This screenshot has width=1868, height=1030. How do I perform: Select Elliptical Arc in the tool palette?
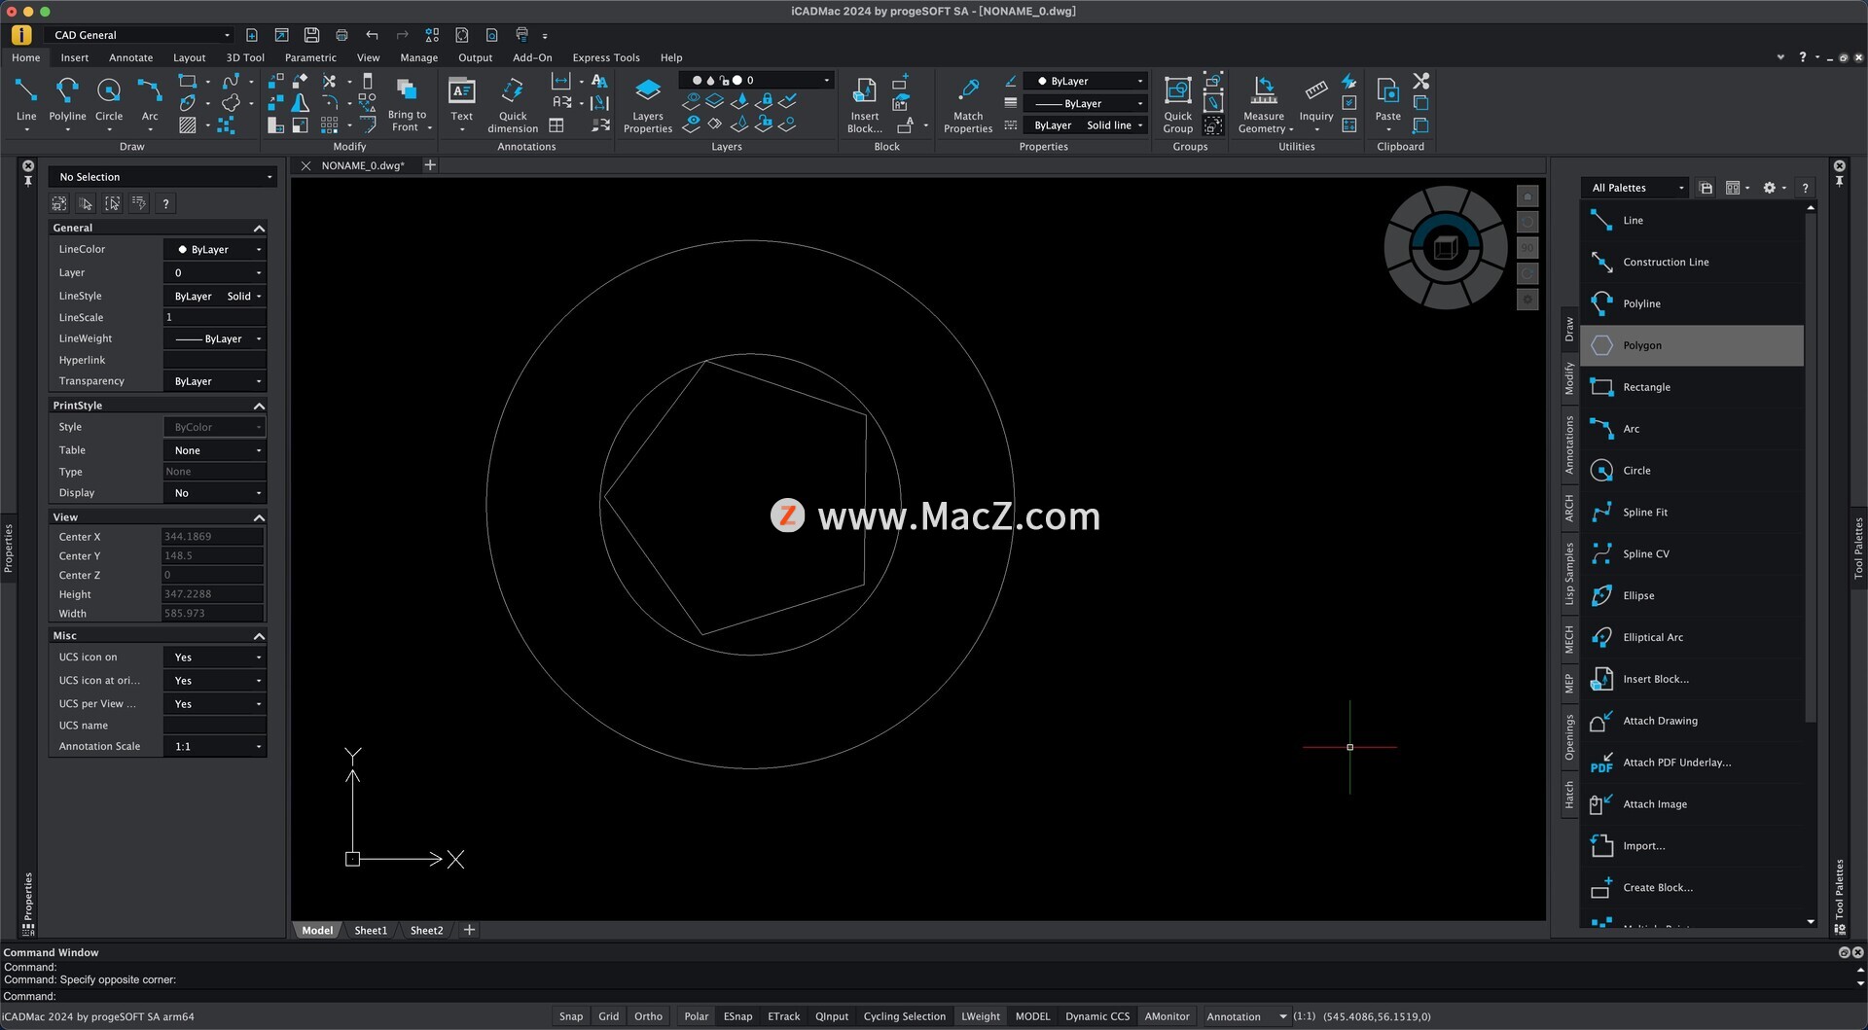tap(1692, 637)
